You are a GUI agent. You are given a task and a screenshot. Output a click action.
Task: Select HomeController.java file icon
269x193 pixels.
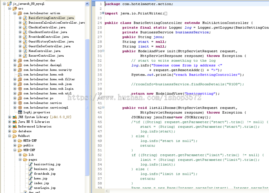pyautogui.click(x=25, y=51)
